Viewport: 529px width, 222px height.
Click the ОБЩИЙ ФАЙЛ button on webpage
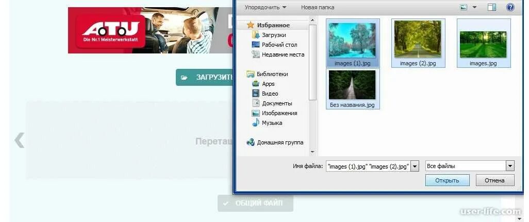pos(255,203)
